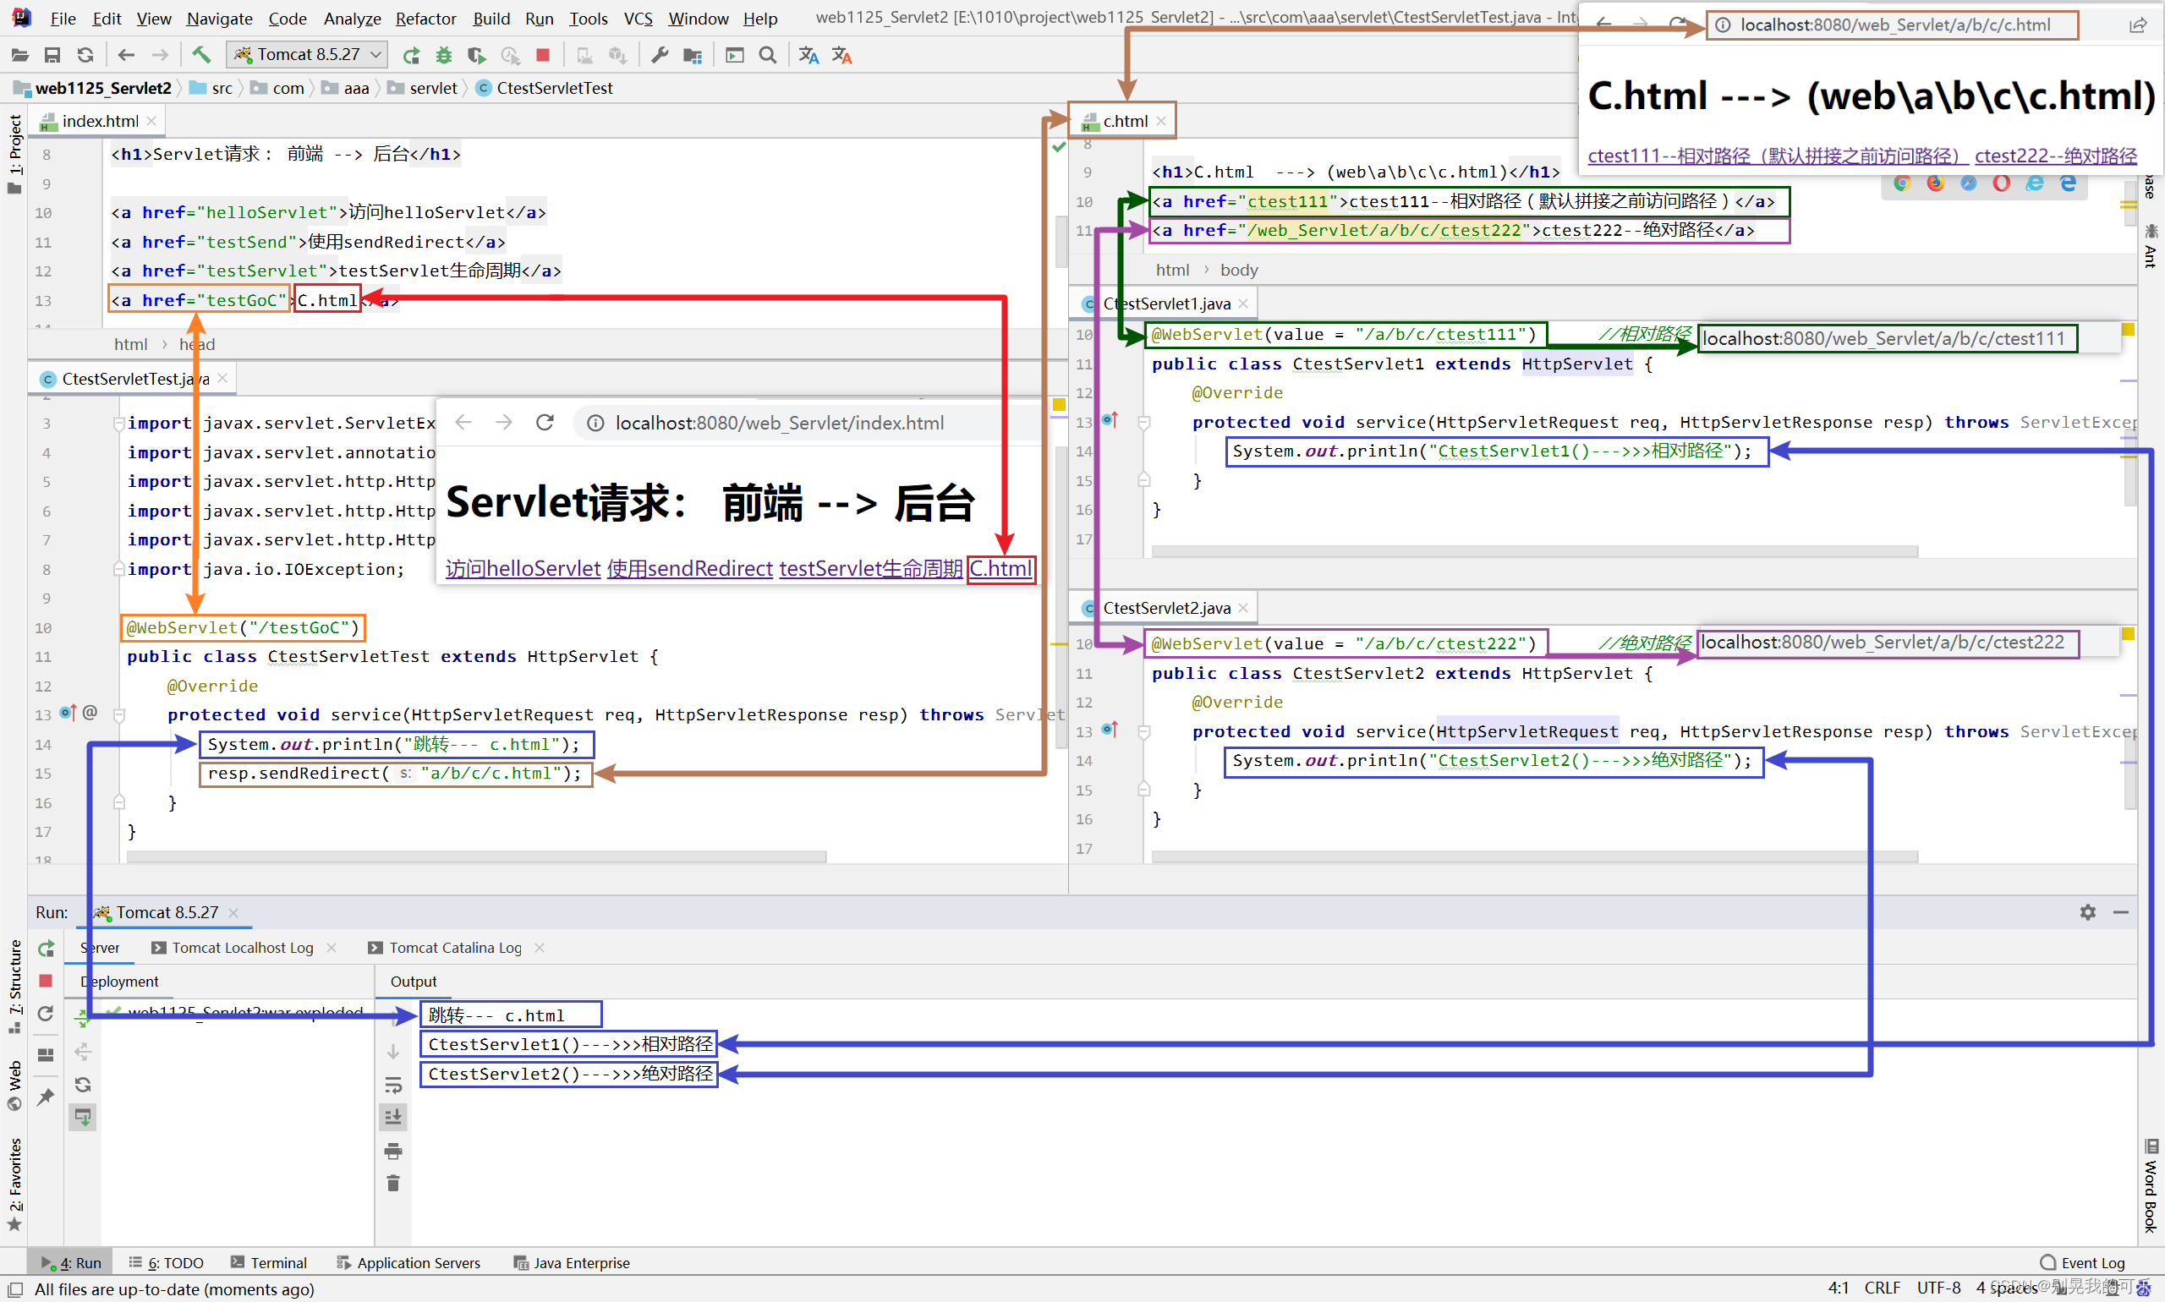Viewport: 2165px width, 1302px height.
Task: Click the Run with Coverage icon
Action: [476, 55]
